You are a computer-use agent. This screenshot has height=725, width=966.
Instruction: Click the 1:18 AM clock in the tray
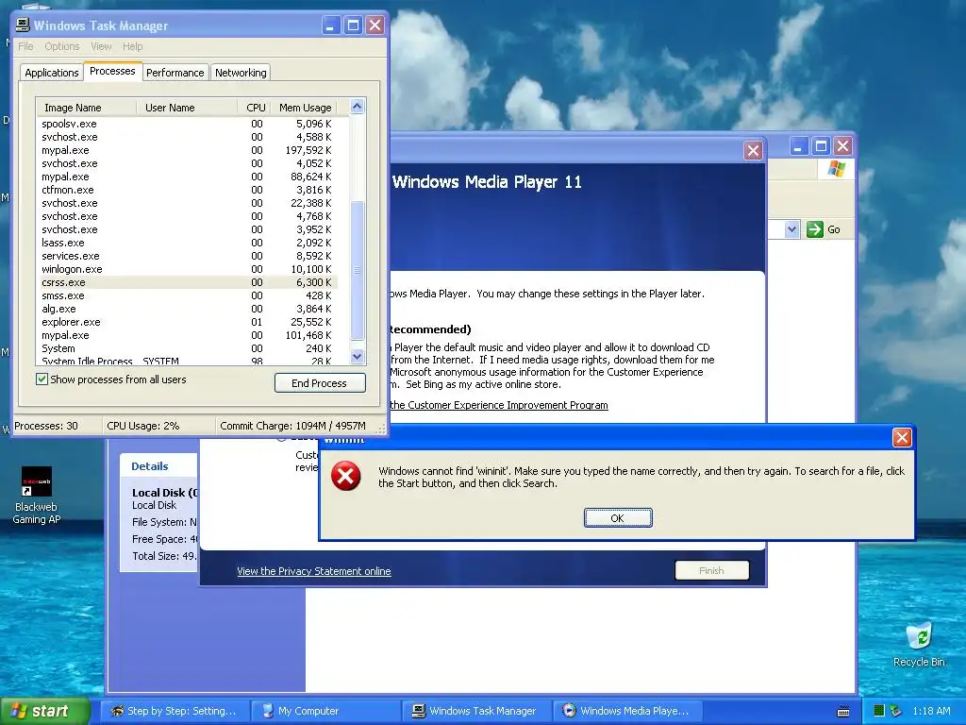point(931,711)
